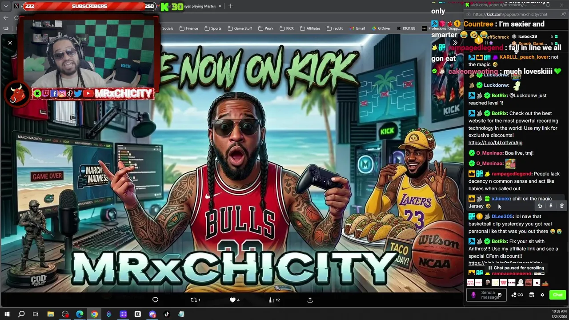Open TikTok app from the taskbar

167,314
